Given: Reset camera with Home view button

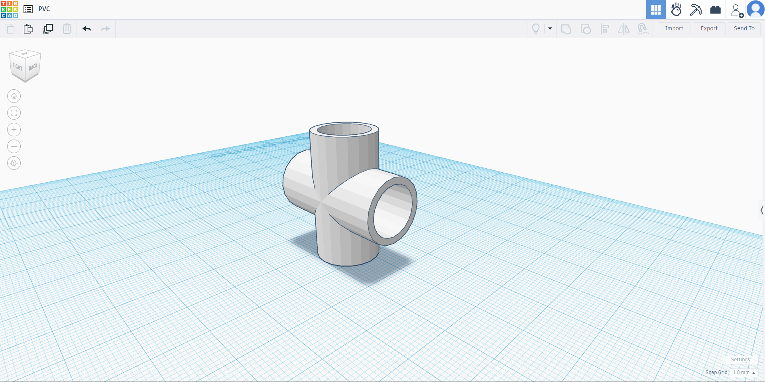Looking at the screenshot, I should pos(14,96).
